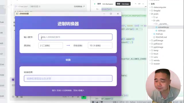
Task: Expand the fangdai folder
Action: (150, 11)
